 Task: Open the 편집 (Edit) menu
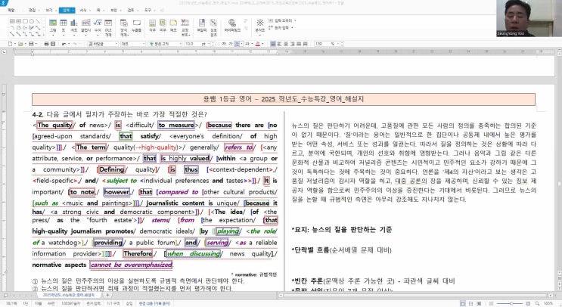tap(34, 11)
